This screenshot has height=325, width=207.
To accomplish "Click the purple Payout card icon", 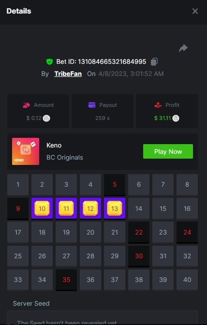I will [92, 105].
